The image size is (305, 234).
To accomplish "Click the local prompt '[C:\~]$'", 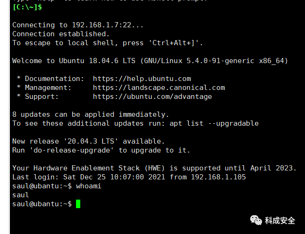I will (27, 7).
